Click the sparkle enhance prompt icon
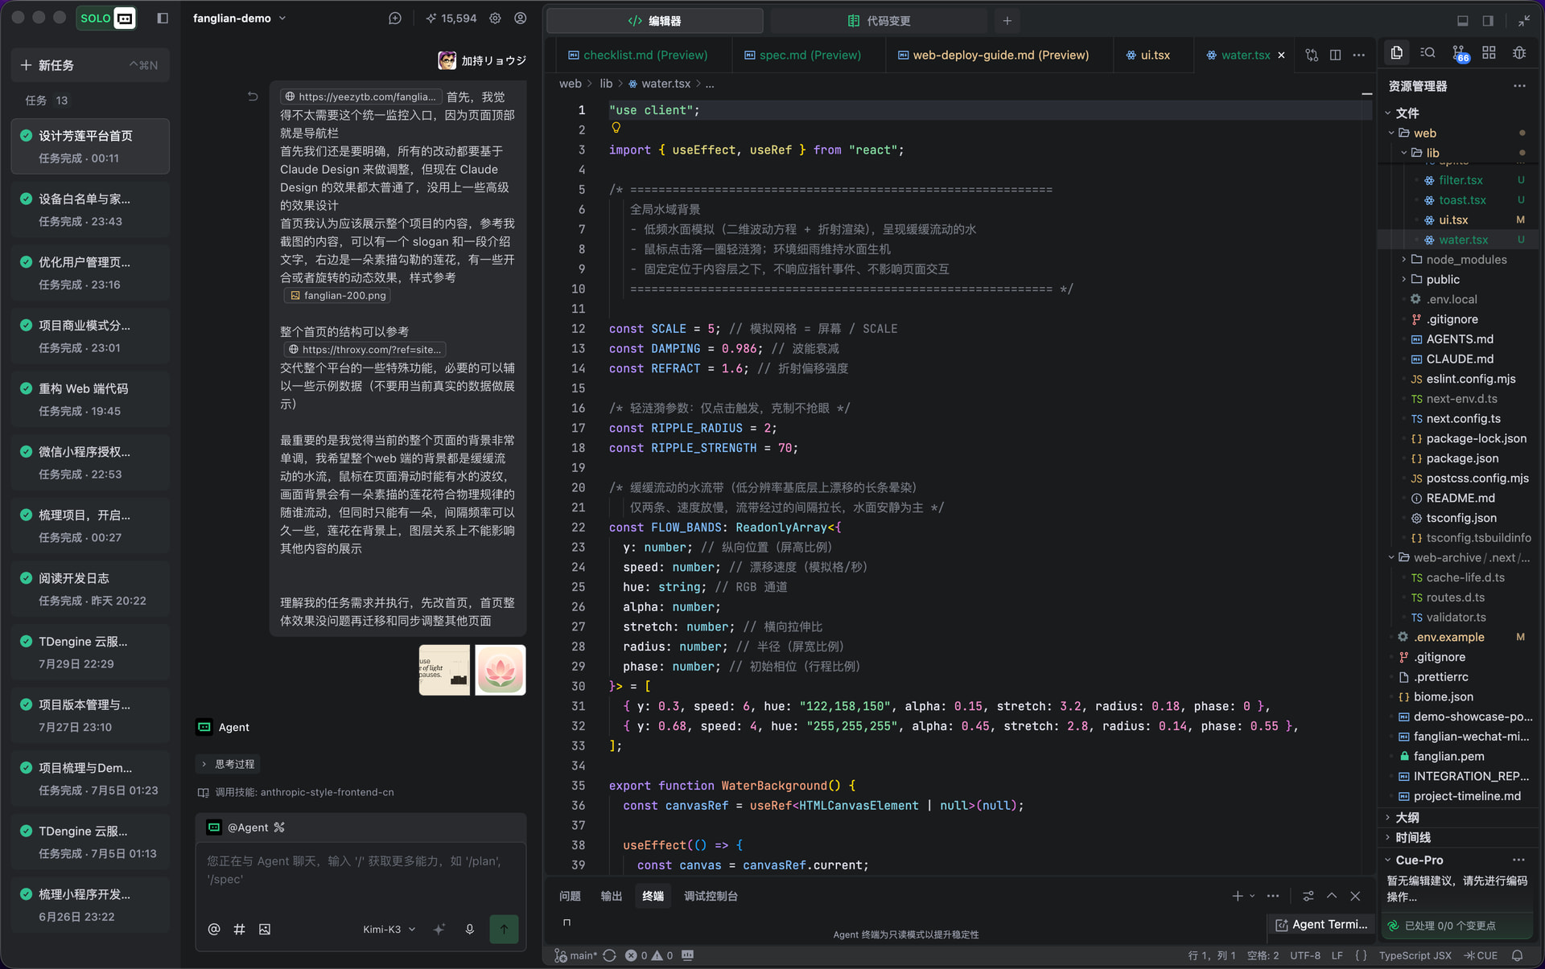This screenshot has height=969, width=1545. 439,929
